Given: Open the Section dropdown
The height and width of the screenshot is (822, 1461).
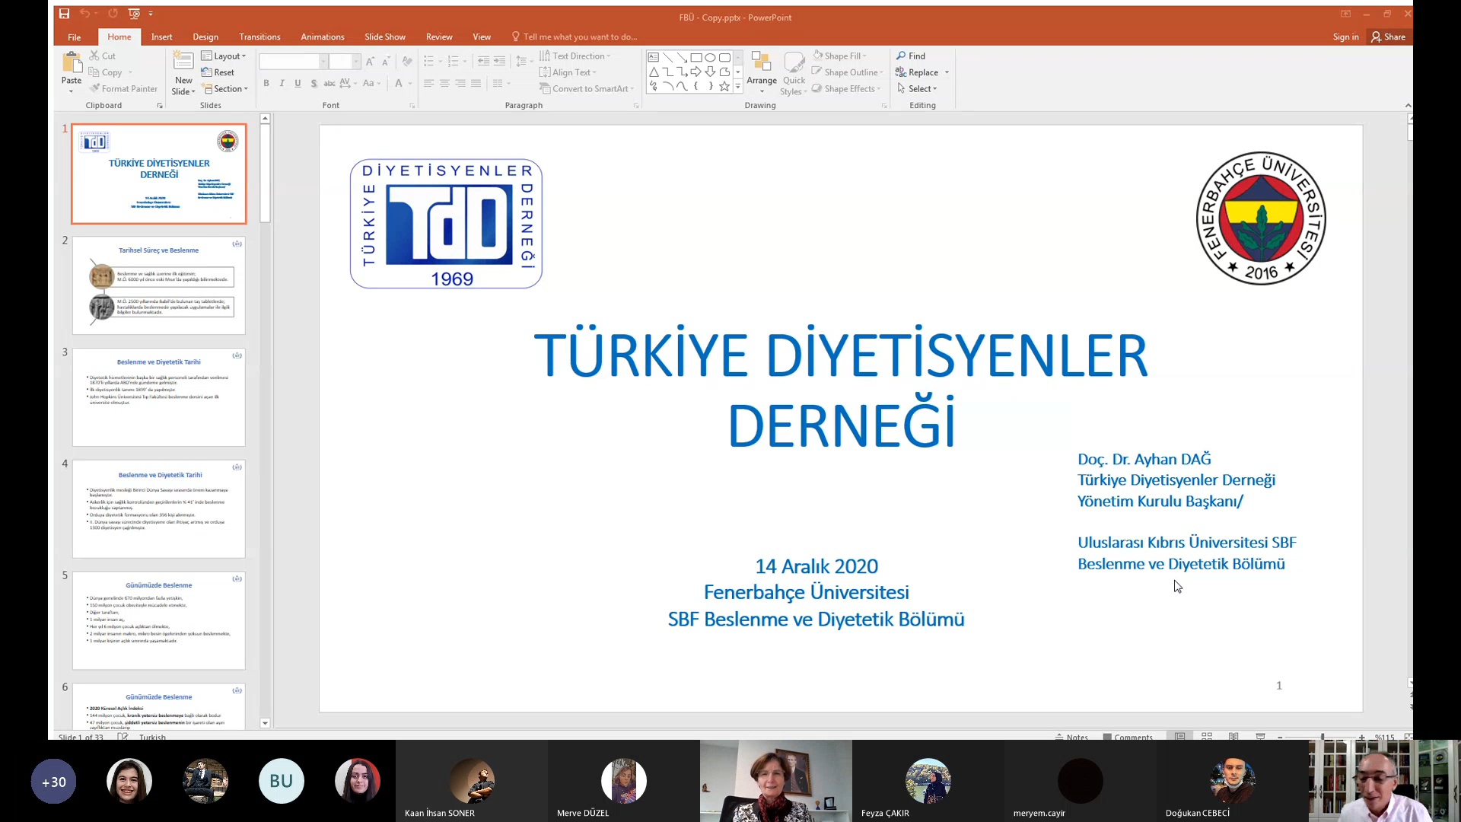Looking at the screenshot, I should tap(226, 88).
